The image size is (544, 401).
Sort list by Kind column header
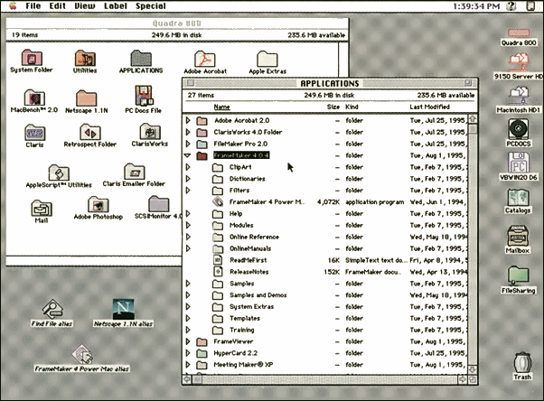(352, 107)
